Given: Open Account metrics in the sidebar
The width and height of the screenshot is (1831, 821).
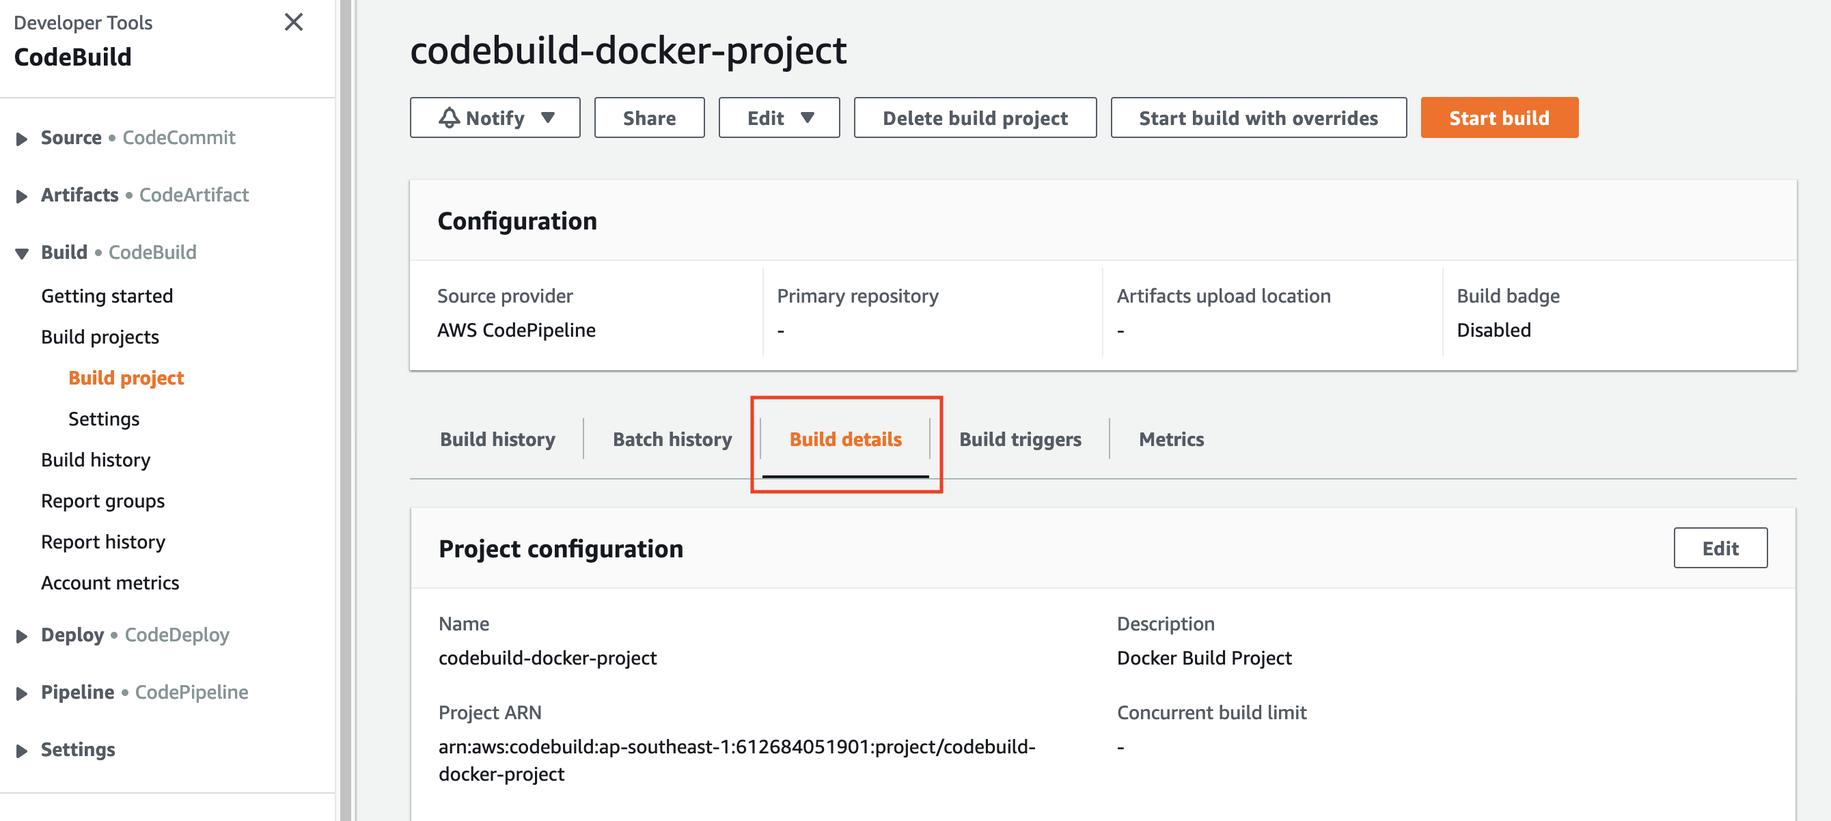Looking at the screenshot, I should coord(109,582).
